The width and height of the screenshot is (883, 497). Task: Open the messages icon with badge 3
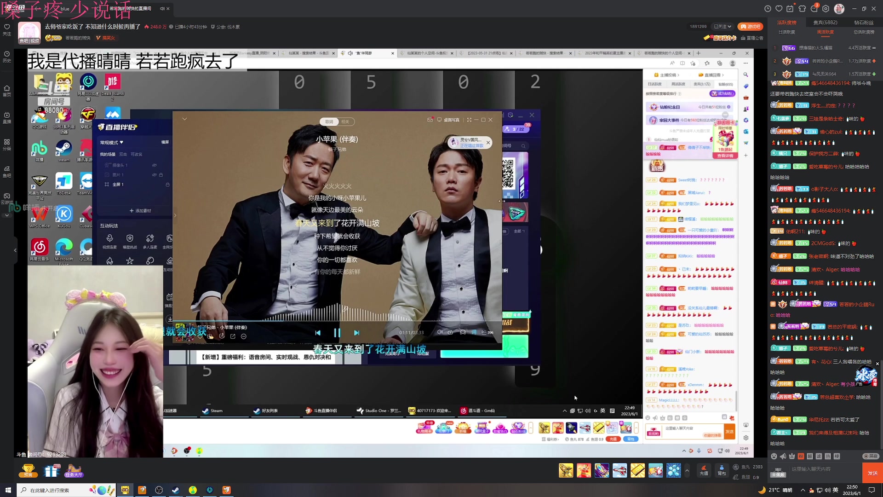[x=814, y=9]
